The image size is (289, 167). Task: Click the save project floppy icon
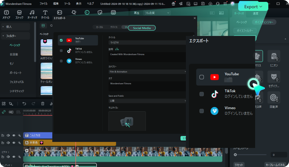[x=203, y=4]
